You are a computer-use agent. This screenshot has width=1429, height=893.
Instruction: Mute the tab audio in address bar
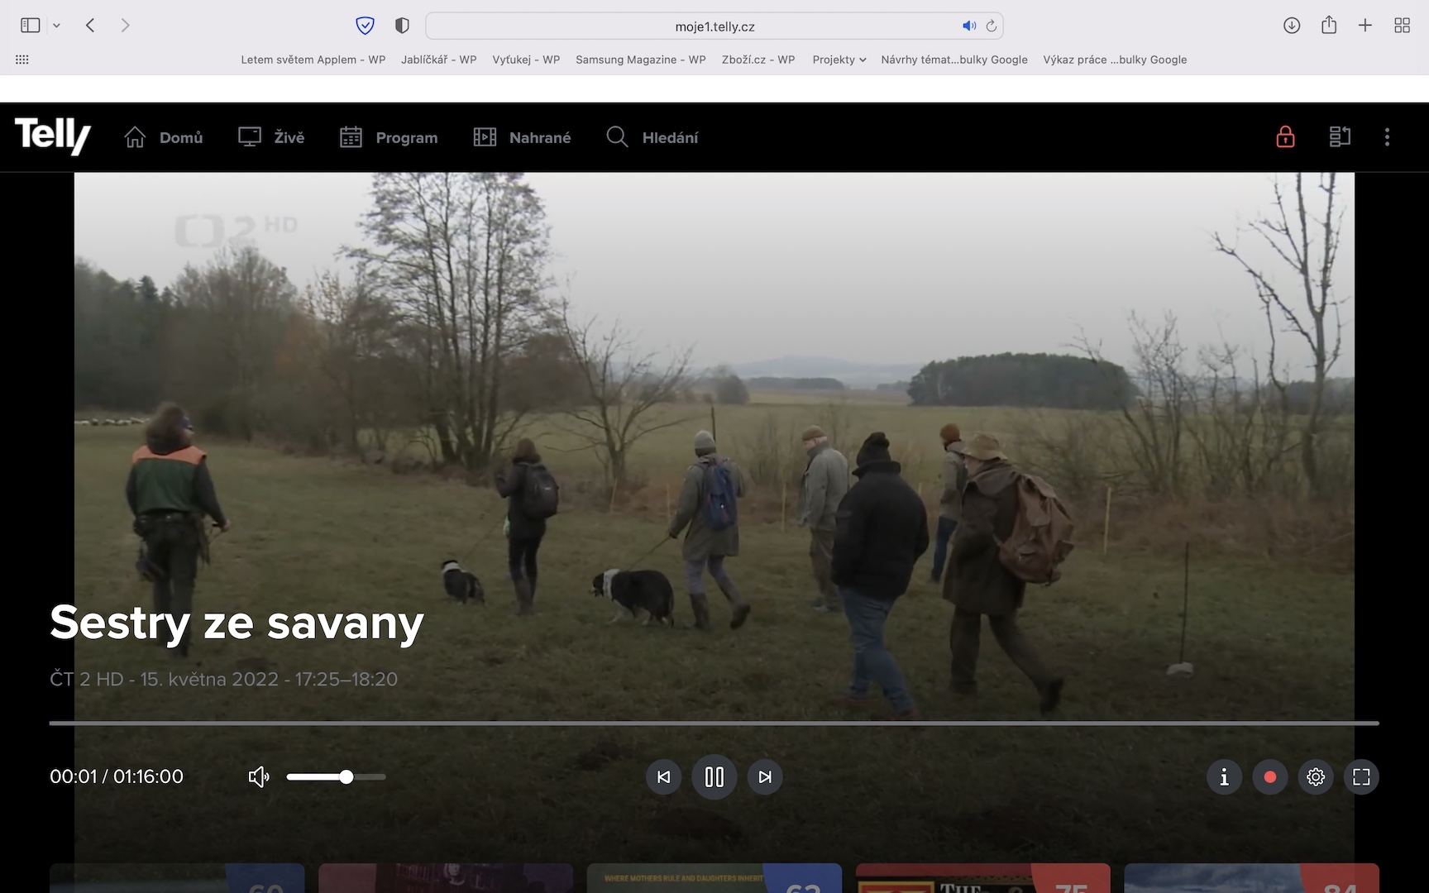969,26
